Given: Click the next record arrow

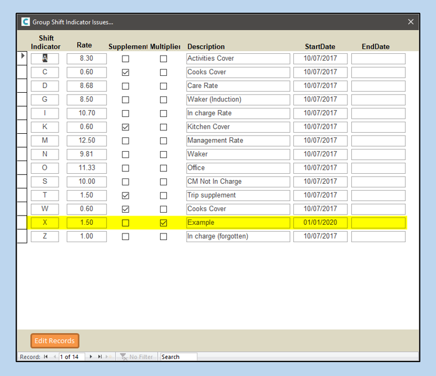Looking at the screenshot, I should click(91, 357).
